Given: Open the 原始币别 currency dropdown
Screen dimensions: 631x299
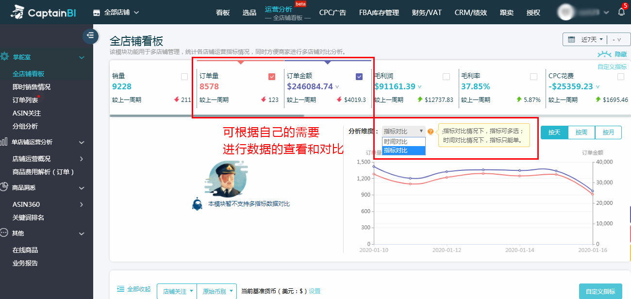Looking at the screenshot, I should (217, 292).
